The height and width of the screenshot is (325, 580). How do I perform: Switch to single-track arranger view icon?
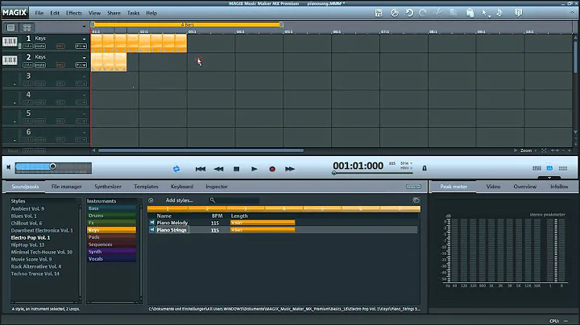click(x=10, y=27)
